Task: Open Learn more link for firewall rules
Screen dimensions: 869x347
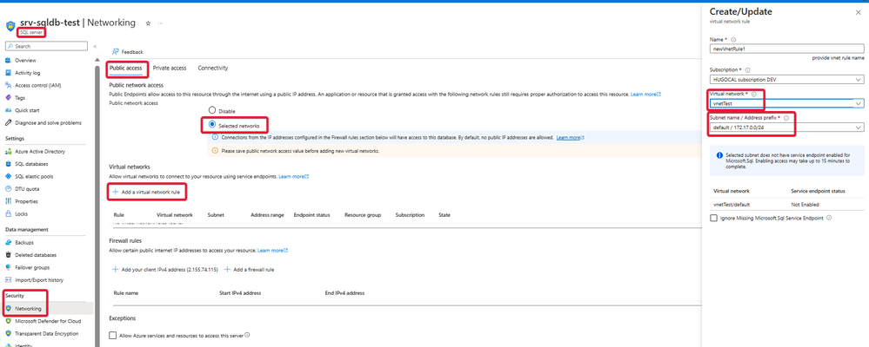Action: click(272, 251)
